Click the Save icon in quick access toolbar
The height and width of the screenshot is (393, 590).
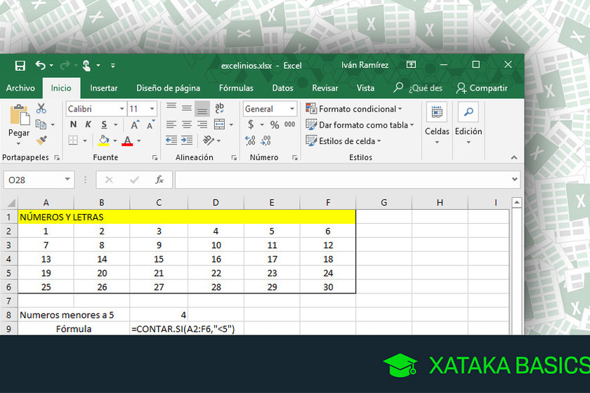point(20,66)
